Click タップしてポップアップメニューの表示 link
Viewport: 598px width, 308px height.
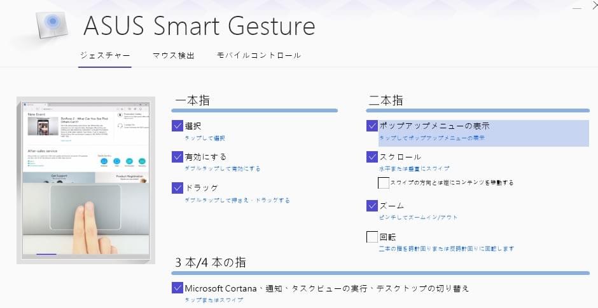pos(432,138)
